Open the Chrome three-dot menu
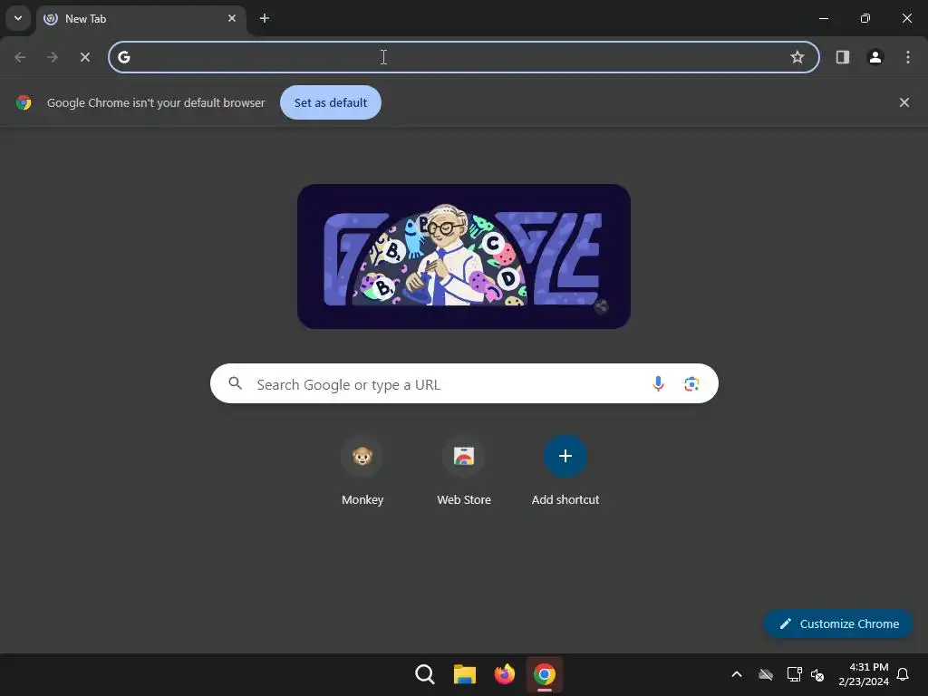Viewport: 928px width, 696px height. coord(908,57)
